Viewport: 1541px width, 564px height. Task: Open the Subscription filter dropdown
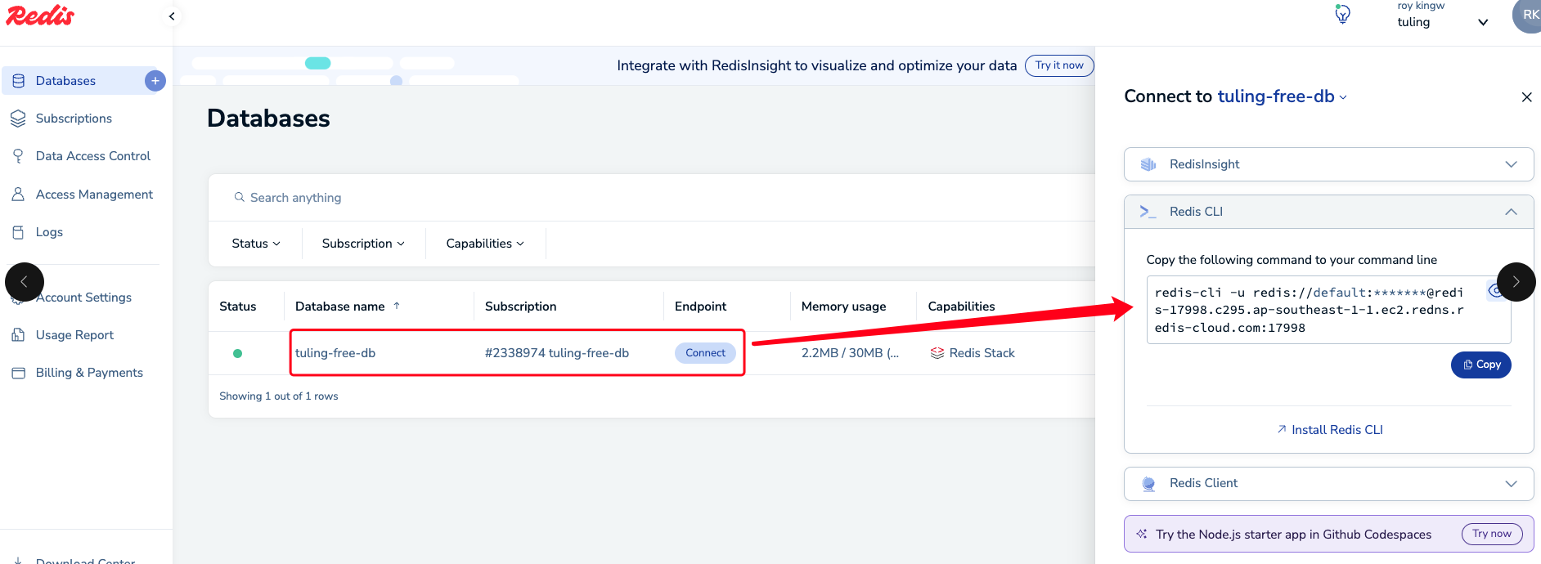(363, 244)
